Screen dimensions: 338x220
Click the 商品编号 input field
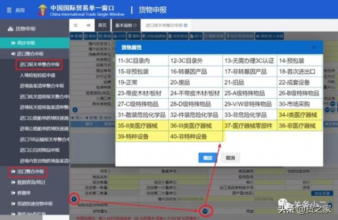point(270,171)
